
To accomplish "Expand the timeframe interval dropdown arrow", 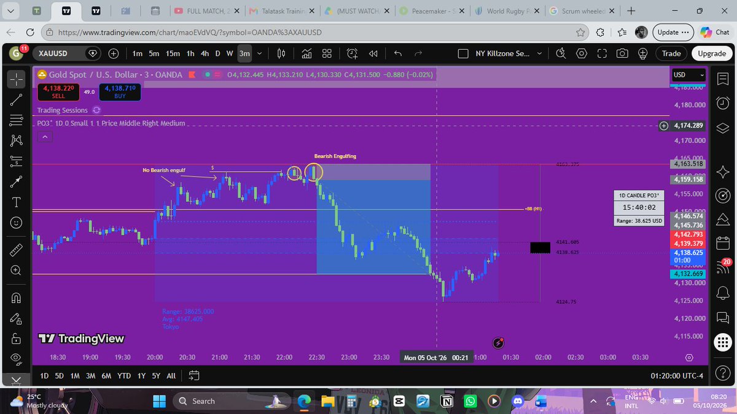I will (x=259, y=53).
